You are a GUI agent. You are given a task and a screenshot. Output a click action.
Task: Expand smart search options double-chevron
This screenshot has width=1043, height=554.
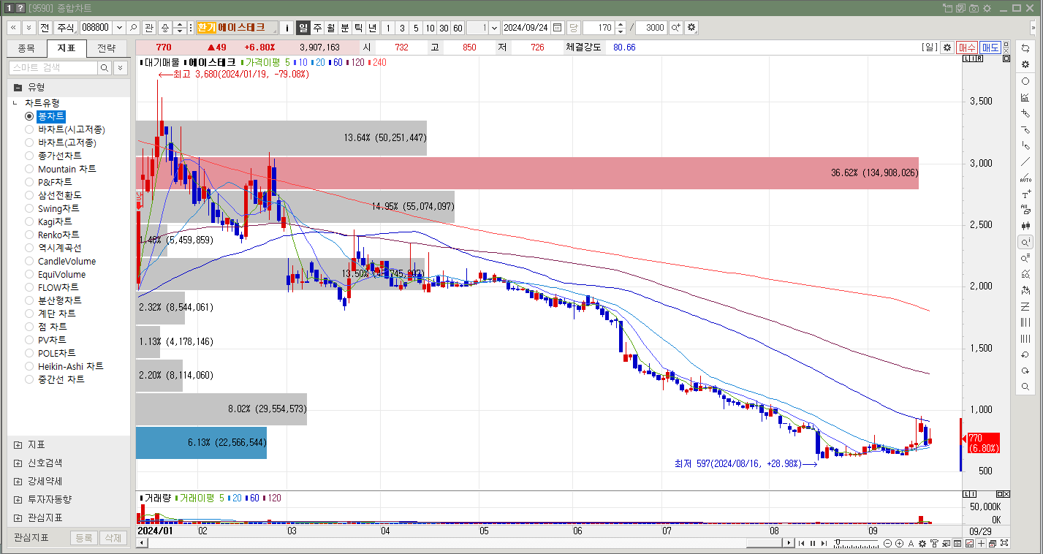[121, 68]
